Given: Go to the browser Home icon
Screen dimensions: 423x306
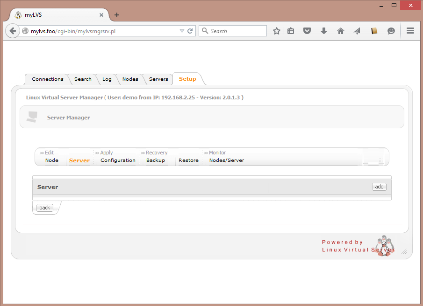Looking at the screenshot, I should pos(340,31).
